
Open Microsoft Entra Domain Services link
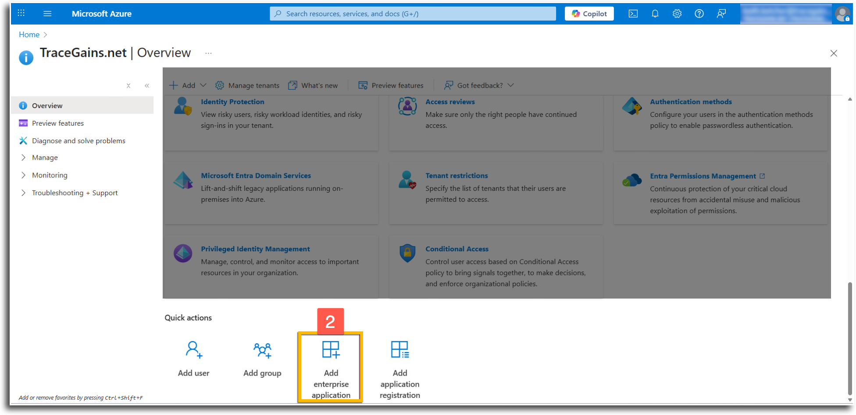[256, 176]
